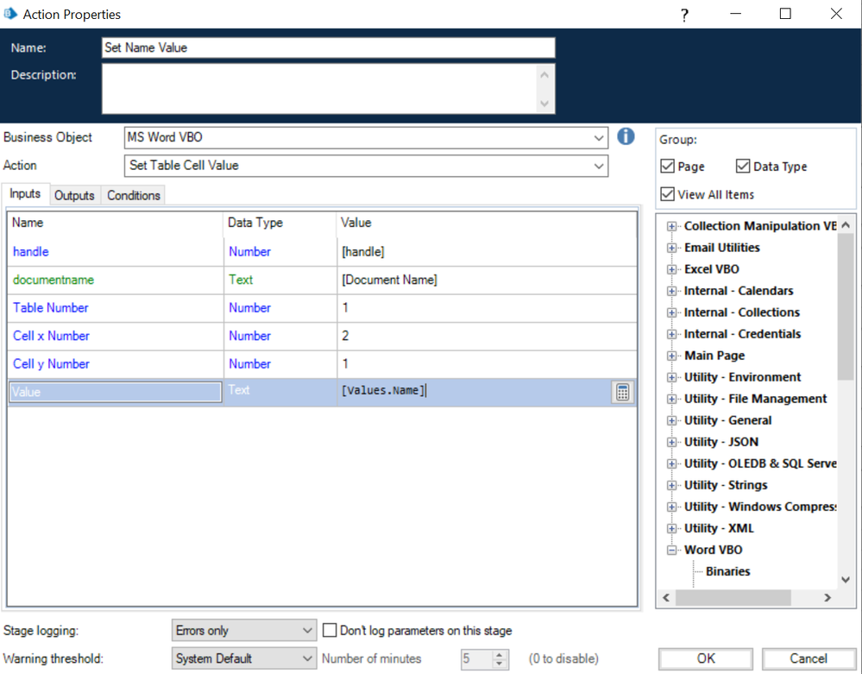Expand the Excel VBO tree node
Image resolution: width=862 pixels, height=674 pixels.
click(x=671, y=269)
